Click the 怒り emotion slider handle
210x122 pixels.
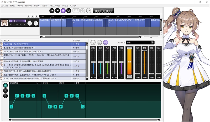152,74
